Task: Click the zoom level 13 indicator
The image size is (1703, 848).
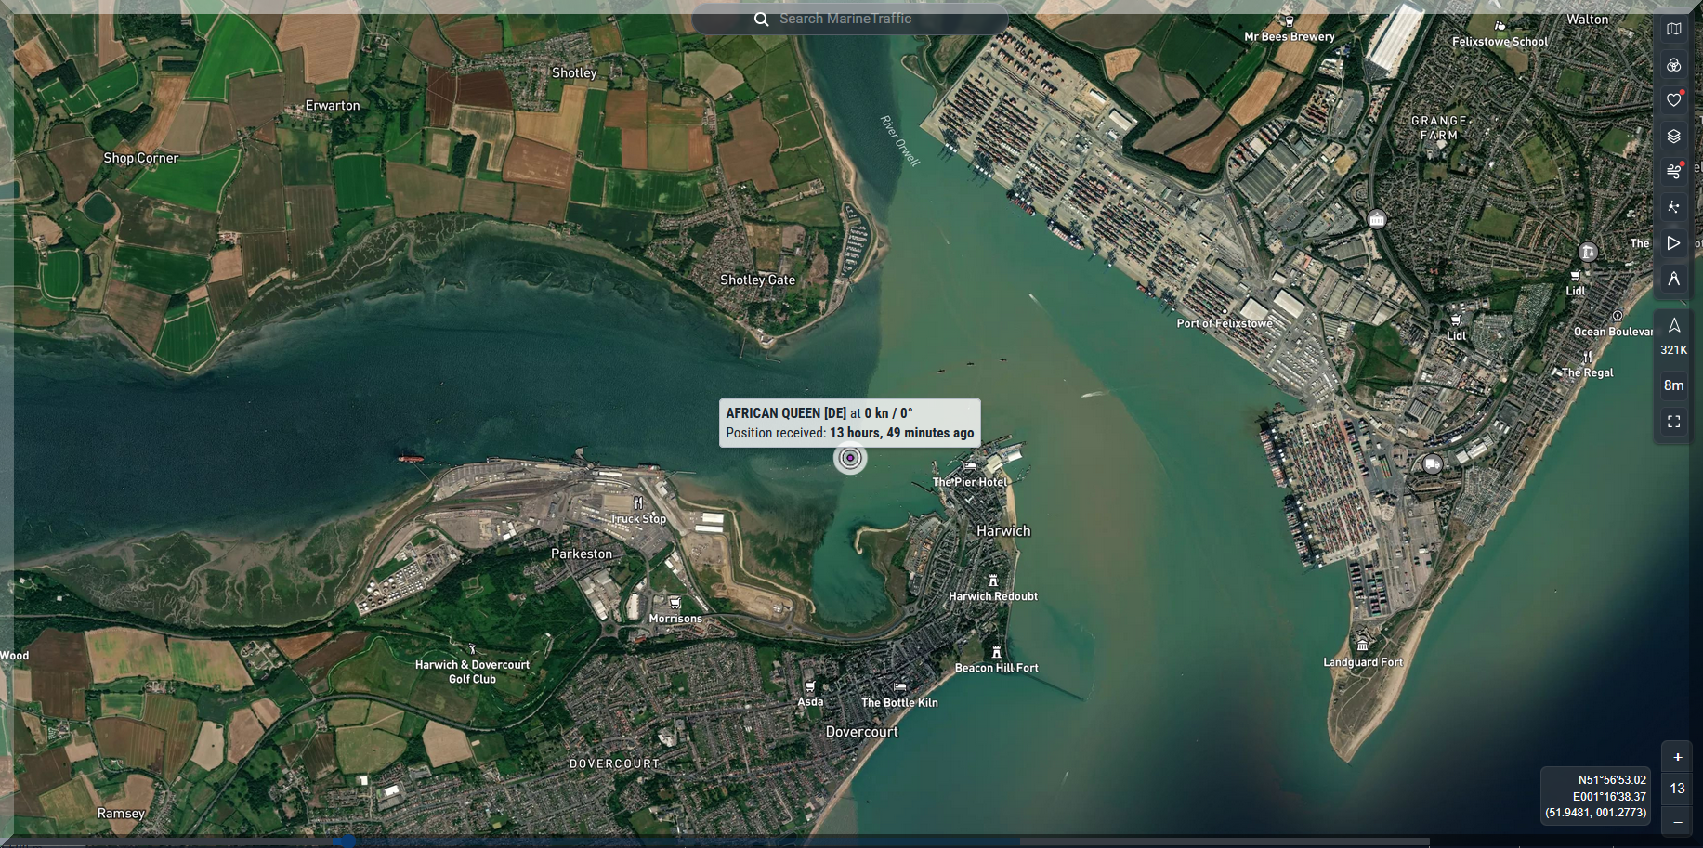Action: coord(1677,789)
